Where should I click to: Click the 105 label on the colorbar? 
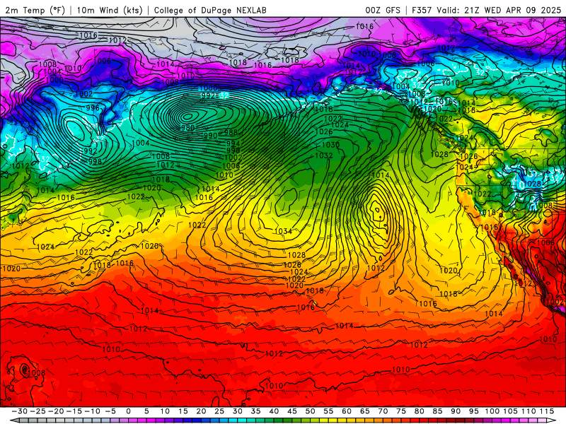pos(510,411)
